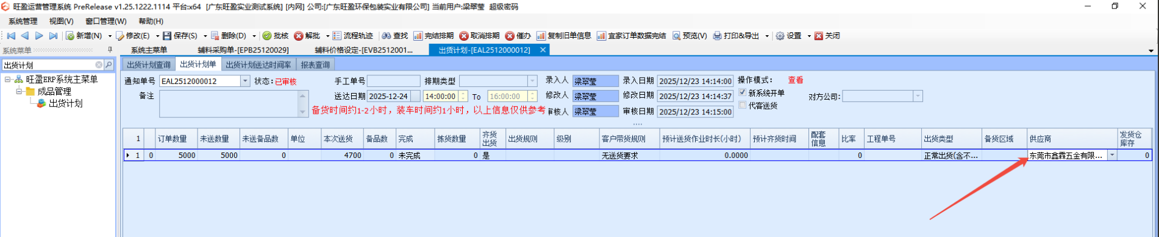The width and height of the screenshot is (1159, 237).
Task: Go to first record navigation arrow
Action: point(10,36)
